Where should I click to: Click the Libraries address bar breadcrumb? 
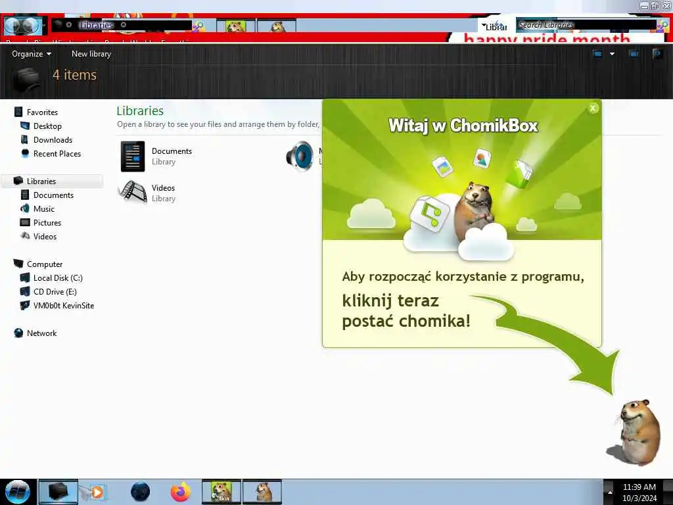click(x=96, y=25)
